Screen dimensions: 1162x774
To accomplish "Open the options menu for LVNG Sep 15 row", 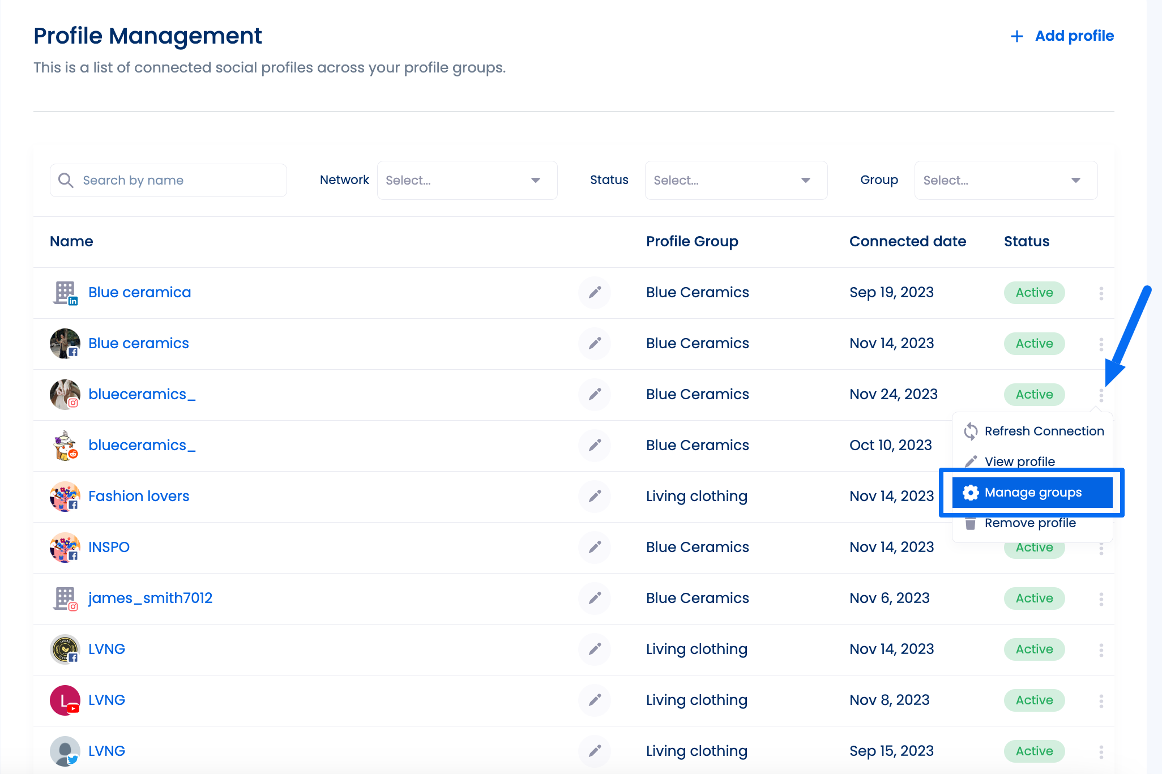I will [1101, 751].
